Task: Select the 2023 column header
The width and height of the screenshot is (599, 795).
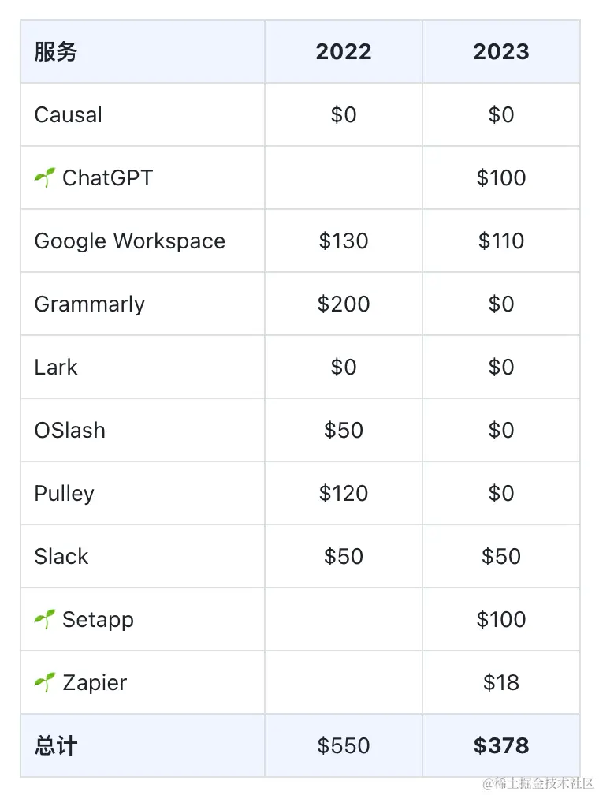Action: 501,52
